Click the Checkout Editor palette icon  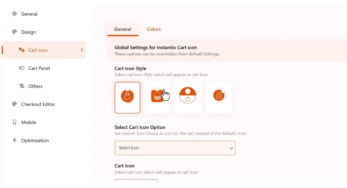pos(14,104)
